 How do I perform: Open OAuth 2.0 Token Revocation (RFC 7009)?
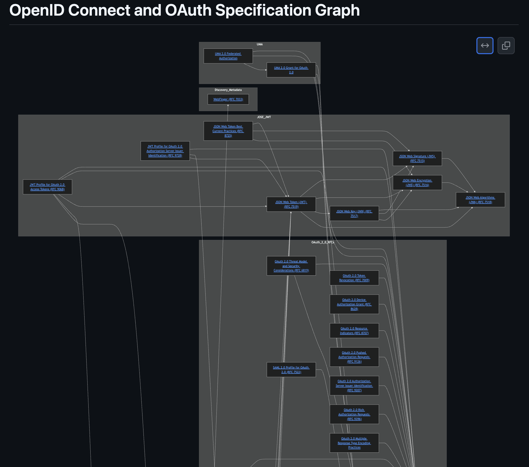[354, 278]
